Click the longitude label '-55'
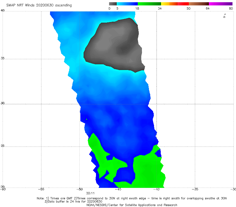The height and width of the screenshot is (207, 236). (41, 189)
